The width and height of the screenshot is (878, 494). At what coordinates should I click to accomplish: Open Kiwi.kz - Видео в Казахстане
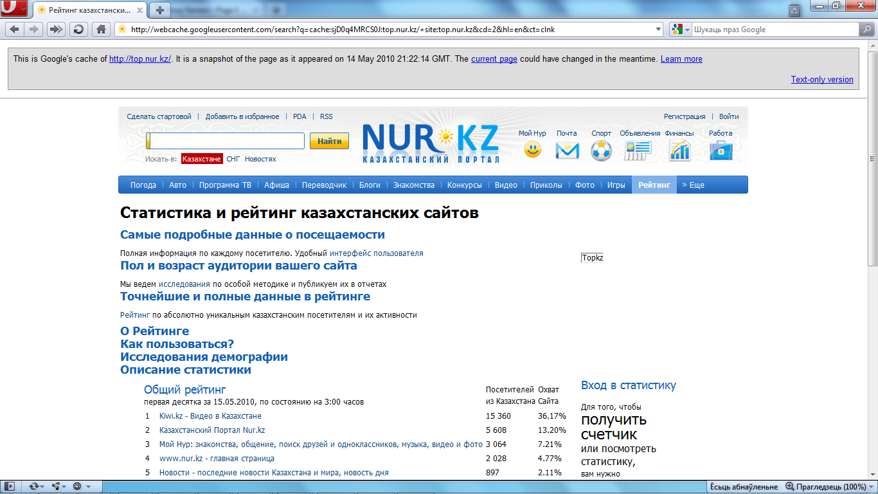click(x=210, y=416)
